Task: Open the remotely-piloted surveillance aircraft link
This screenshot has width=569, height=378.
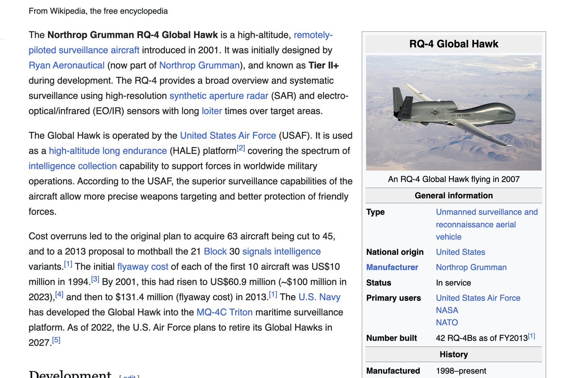Action: [x=84, y=50]
